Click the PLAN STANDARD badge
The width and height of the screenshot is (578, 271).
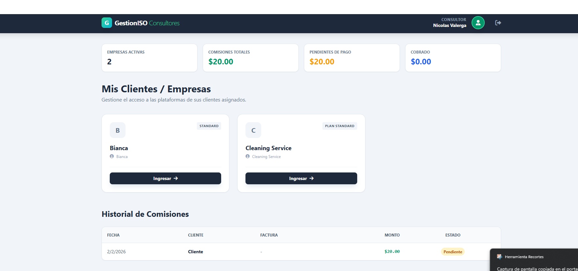(339, 126)
